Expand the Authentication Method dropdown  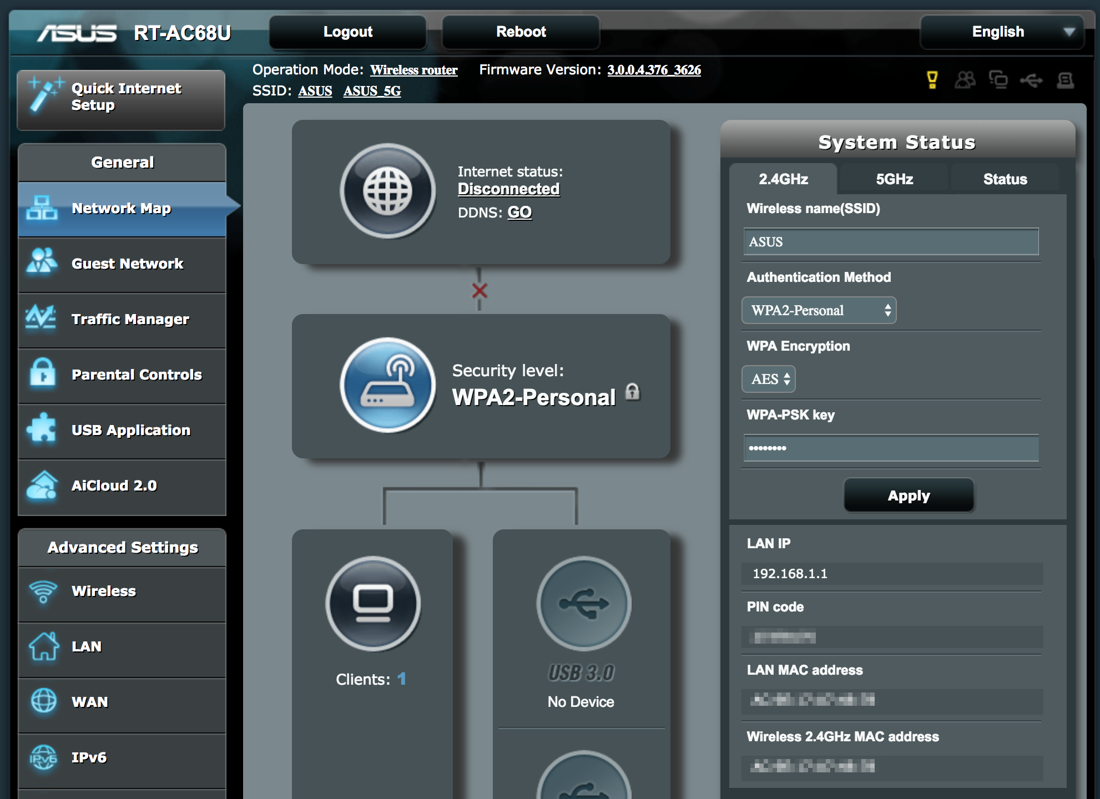[819, 311]
